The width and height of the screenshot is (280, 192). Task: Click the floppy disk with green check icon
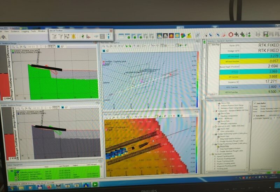click(x=266, y=34)
